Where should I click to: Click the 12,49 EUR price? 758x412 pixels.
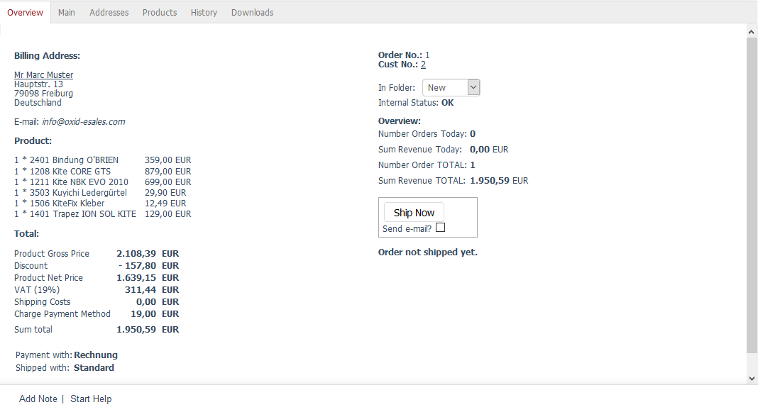[165, 204]
